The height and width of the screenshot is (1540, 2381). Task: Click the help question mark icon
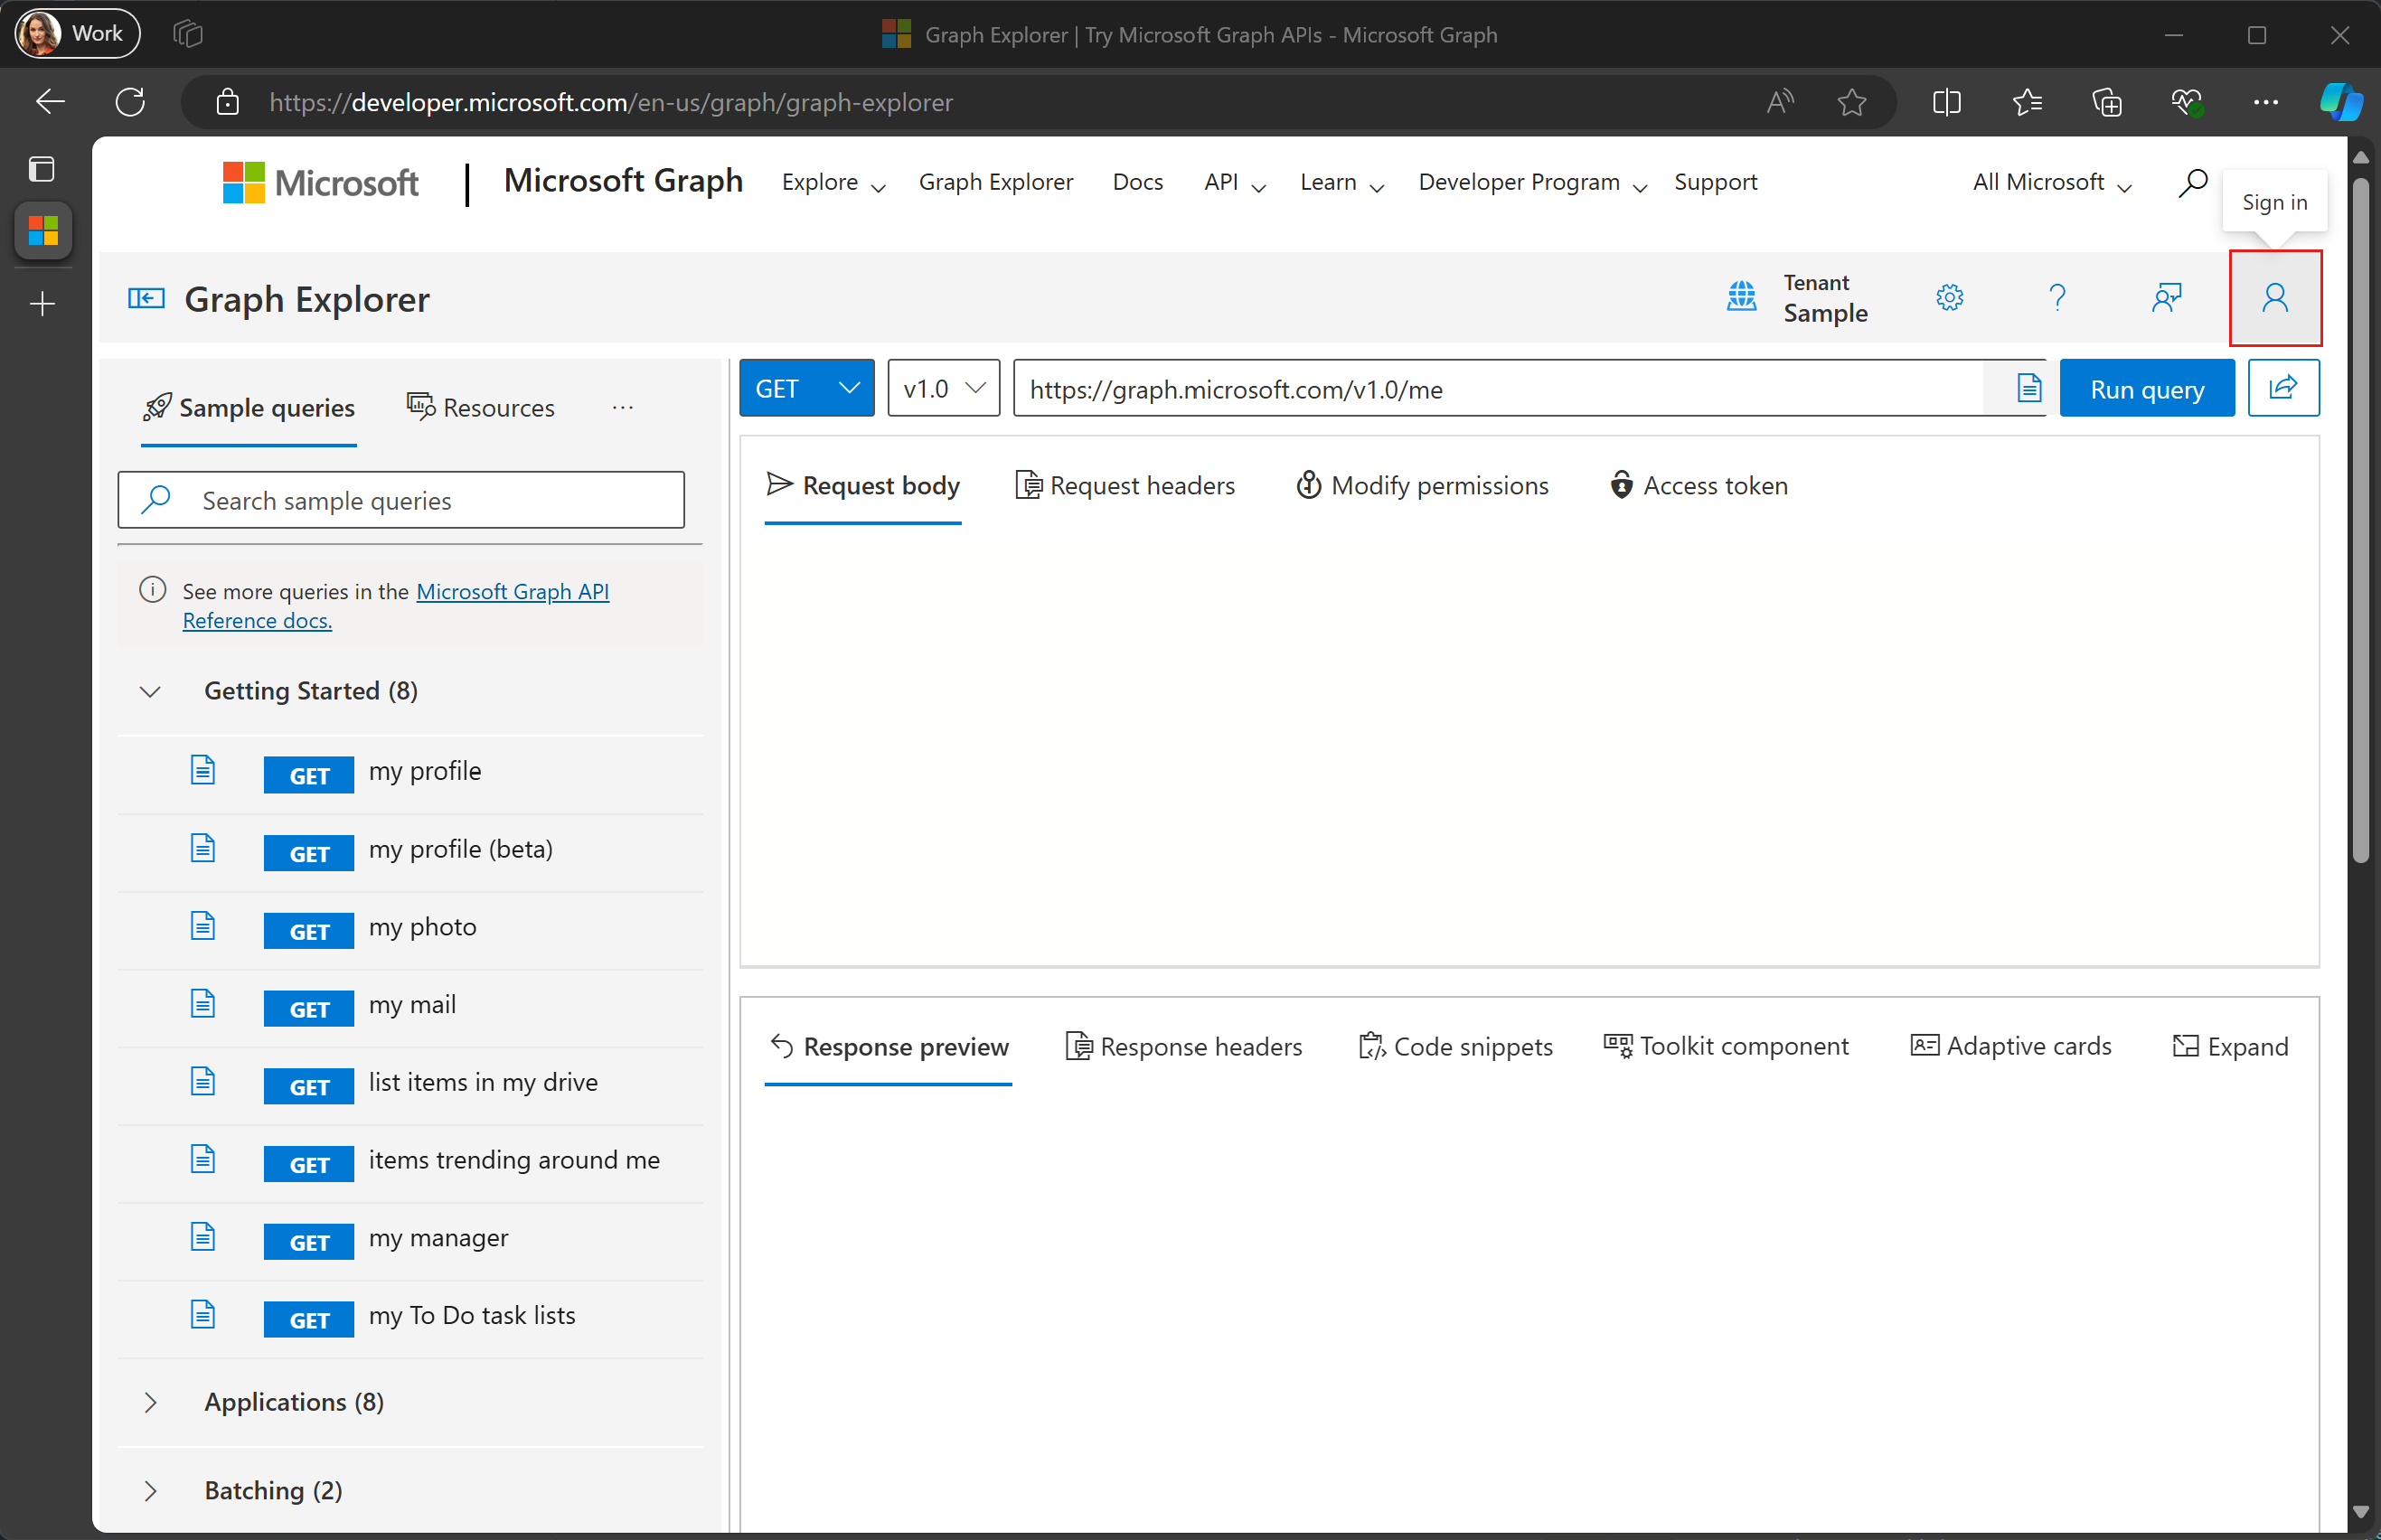(x=2056, y=295)
